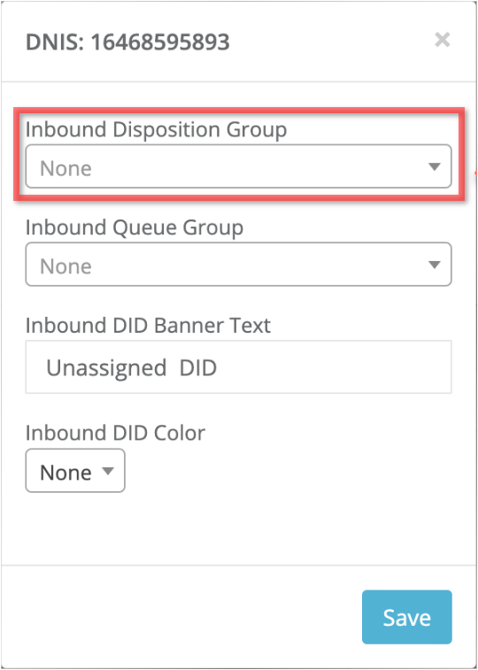Image resolution: width=478 pixels, height=670 pixels.
Task: Click the Unassigned DID text in banner field
Action: pyautogui.click(x=131, y=368)
